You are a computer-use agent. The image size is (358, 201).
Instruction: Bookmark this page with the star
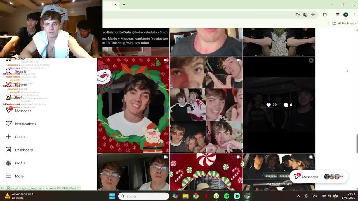(x=313, y=15)
